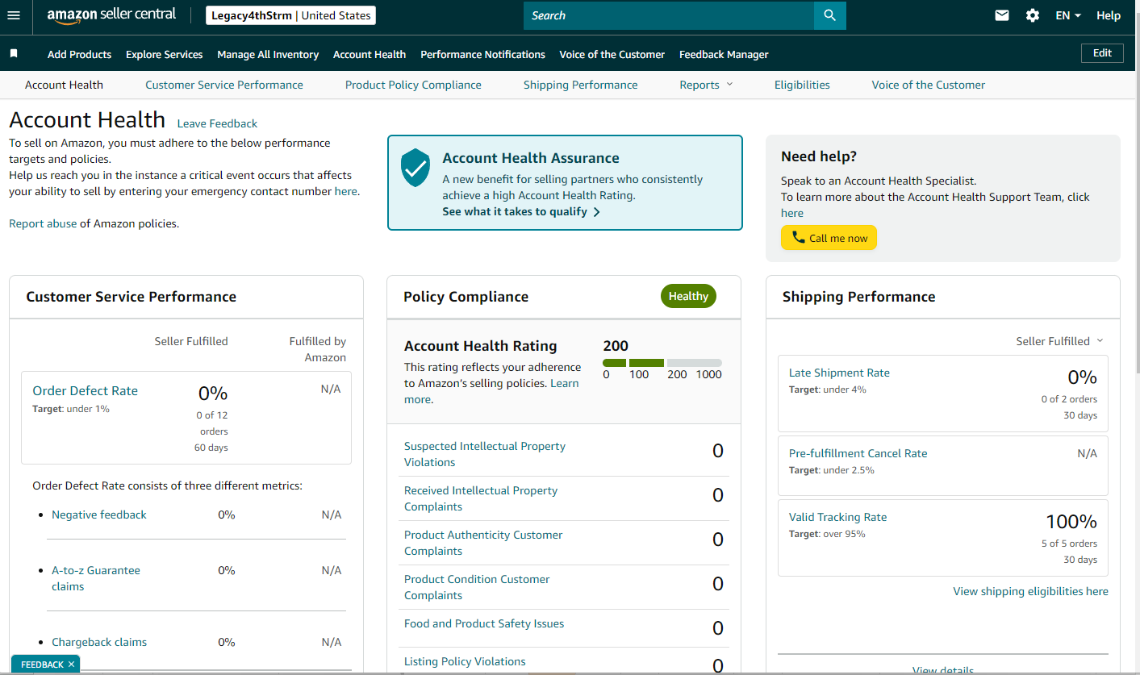Click the Fulfilled by Amazon column header
Screen dimensions: 1140x675
318,349
